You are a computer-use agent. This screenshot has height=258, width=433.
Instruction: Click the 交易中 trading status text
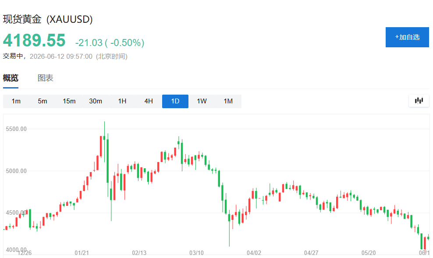tap(13, 57)
